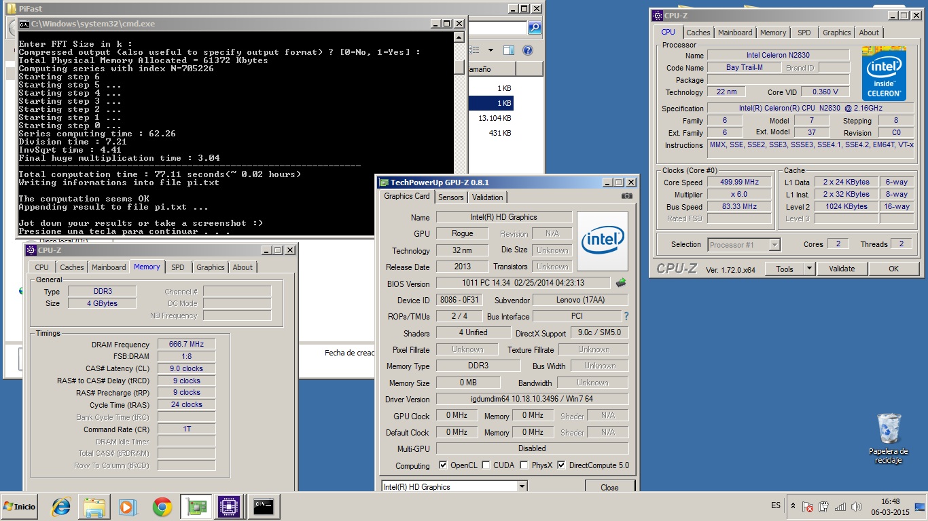The image size is (928, 521).
Task: Open the help icon in the PiFast explorer toolbar
Action: (x=527, y=50)
